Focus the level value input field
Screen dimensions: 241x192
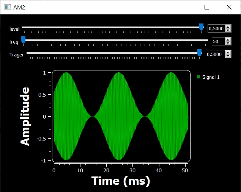point(216,28)
